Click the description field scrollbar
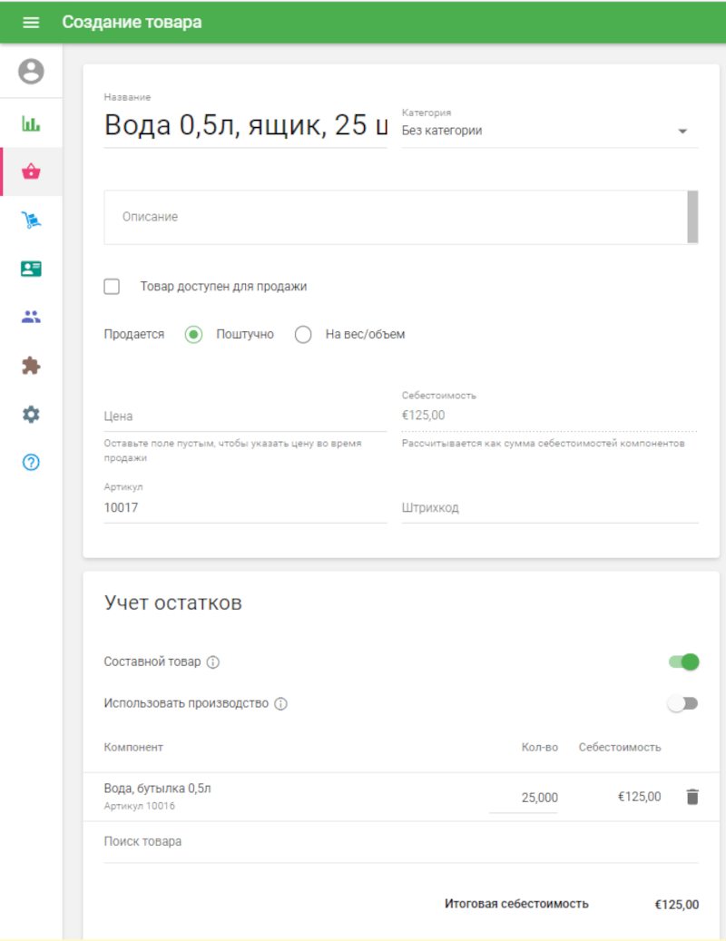The height and width of the screenshot is (941, 726). click(692, 217)
